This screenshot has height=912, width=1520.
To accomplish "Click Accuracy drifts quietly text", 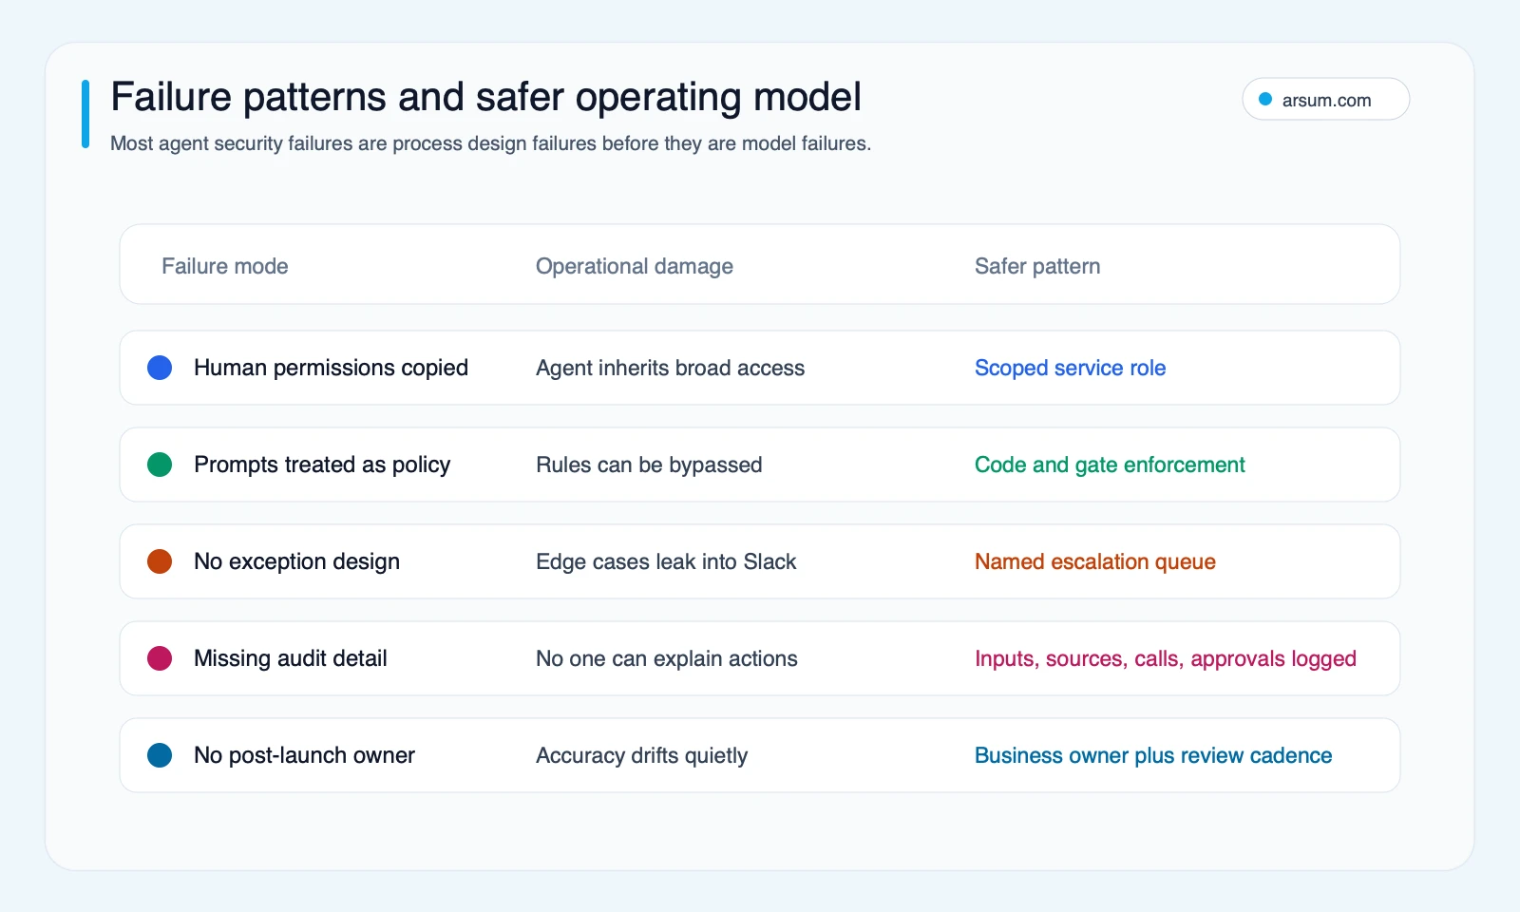I will (x=641, y=755).
